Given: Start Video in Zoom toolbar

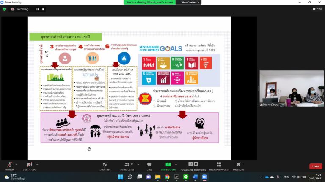Looking at the screenshot, I should [29, 165].
